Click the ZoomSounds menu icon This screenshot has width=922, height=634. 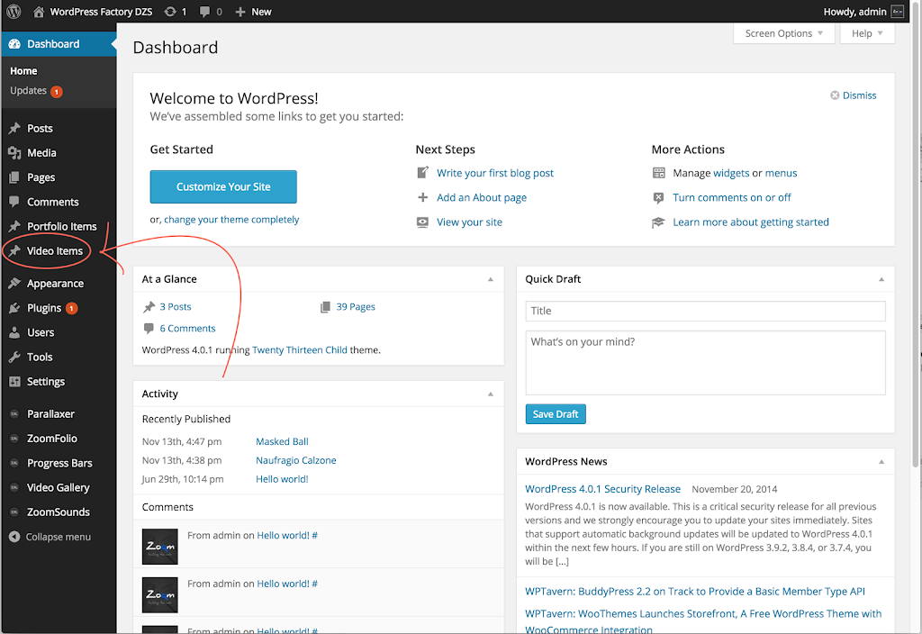pyautogui.click(x=14, y=512)
